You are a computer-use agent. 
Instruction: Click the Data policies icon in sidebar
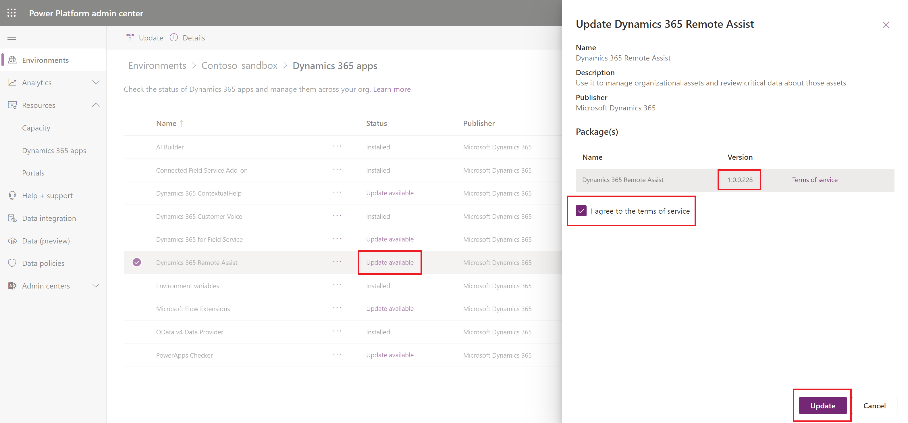pos(12,263)
